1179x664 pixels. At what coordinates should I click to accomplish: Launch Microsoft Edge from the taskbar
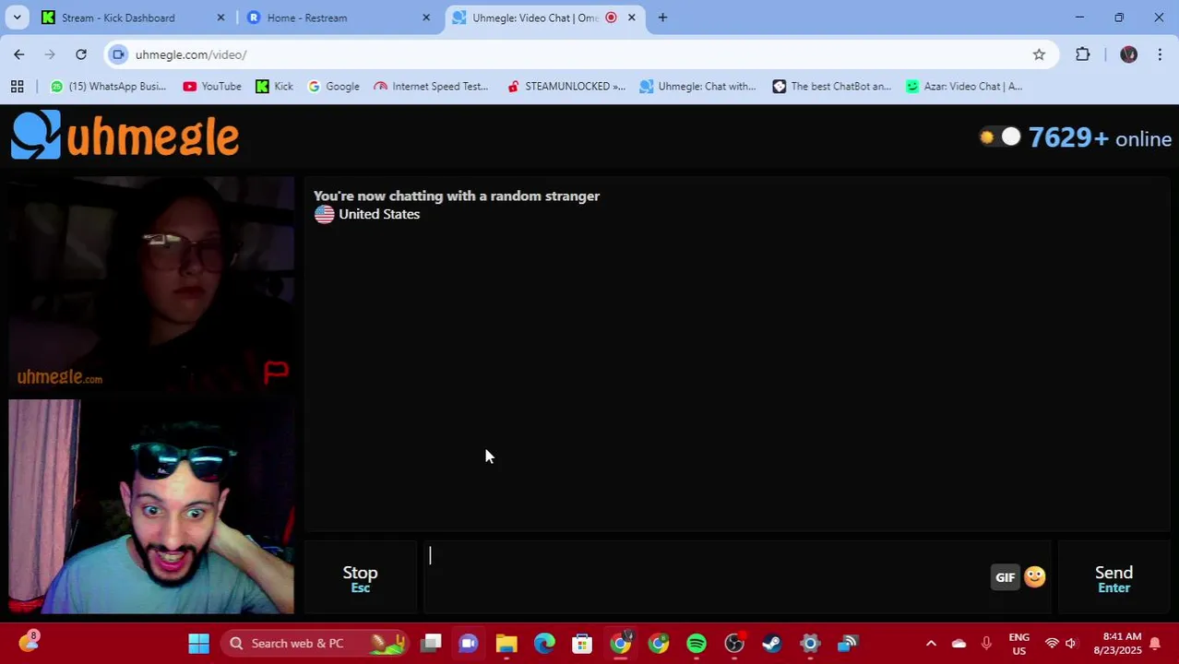544,643
